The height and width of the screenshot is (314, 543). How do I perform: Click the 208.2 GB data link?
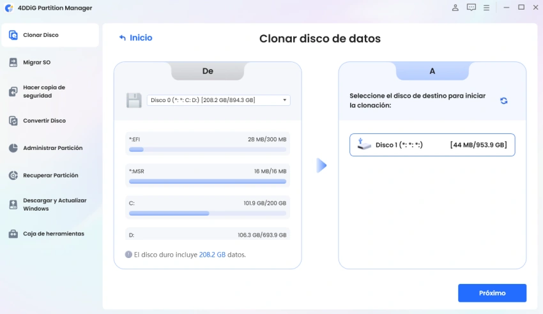tap(212, 255)
